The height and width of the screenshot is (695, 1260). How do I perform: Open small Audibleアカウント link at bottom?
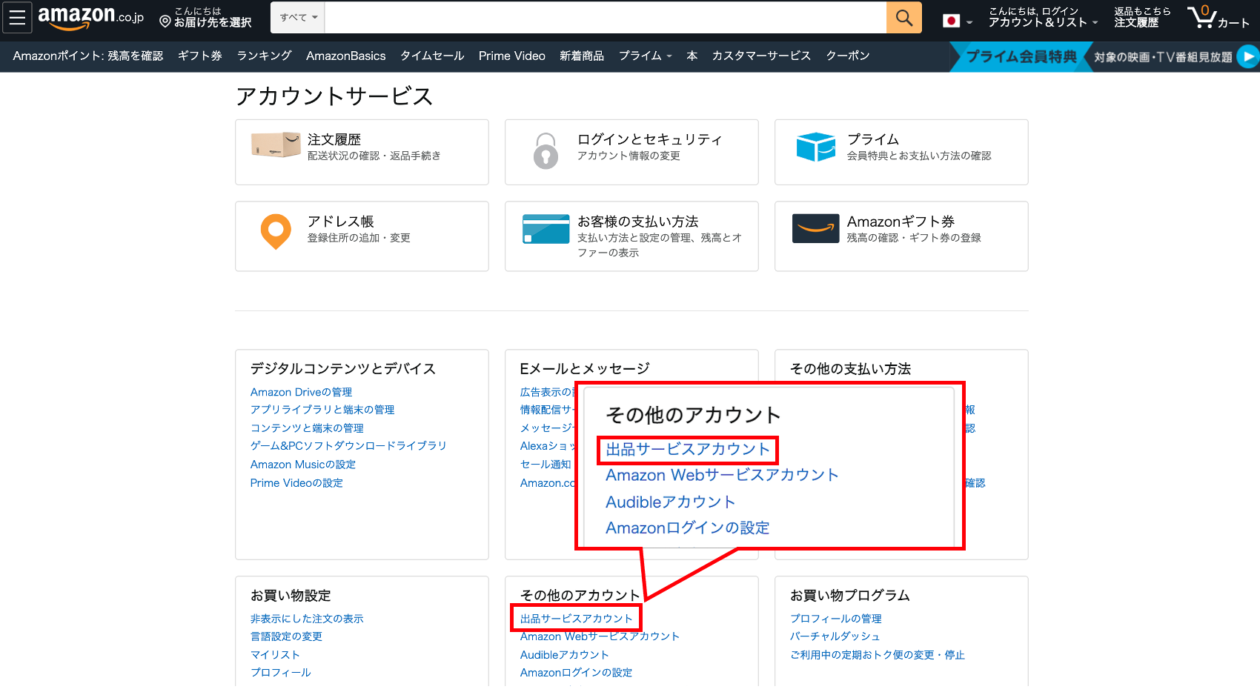click(x=564, y=655)
